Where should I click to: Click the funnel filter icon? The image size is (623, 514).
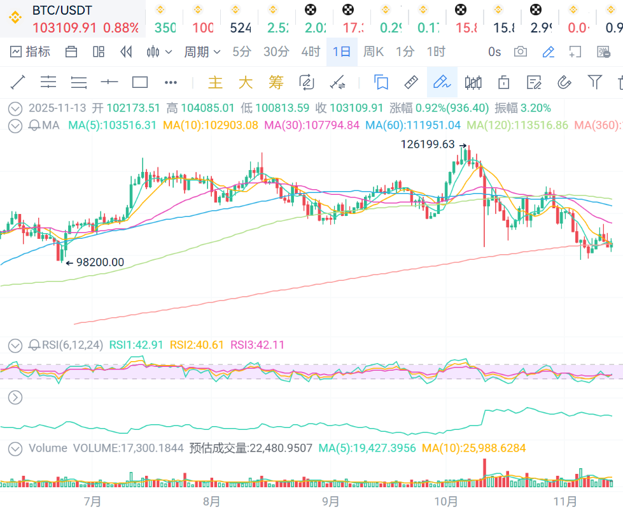coord(594,82)
